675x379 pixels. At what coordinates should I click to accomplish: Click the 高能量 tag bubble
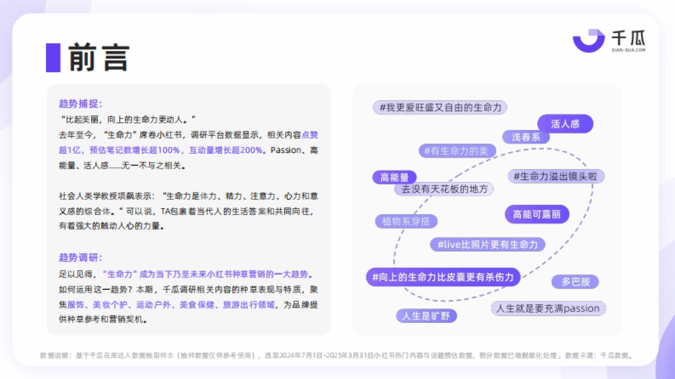tap(395, 177)
